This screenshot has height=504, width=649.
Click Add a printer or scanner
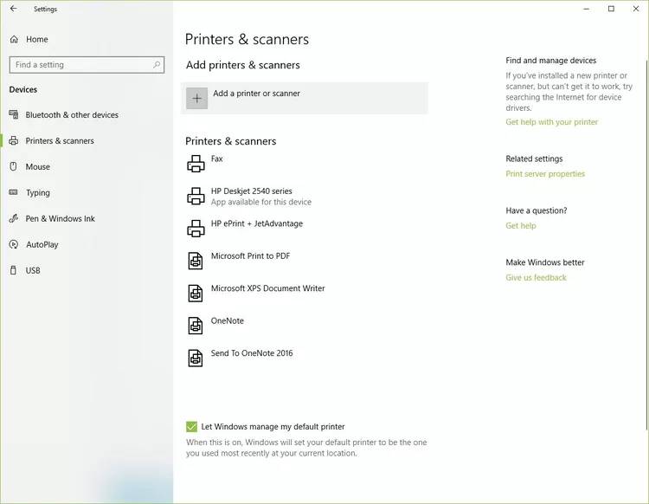coord(305,98)
